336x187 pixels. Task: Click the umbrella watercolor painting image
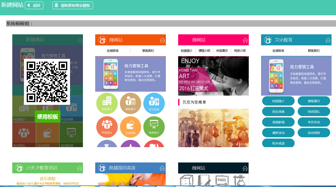[x=213, y=128]
